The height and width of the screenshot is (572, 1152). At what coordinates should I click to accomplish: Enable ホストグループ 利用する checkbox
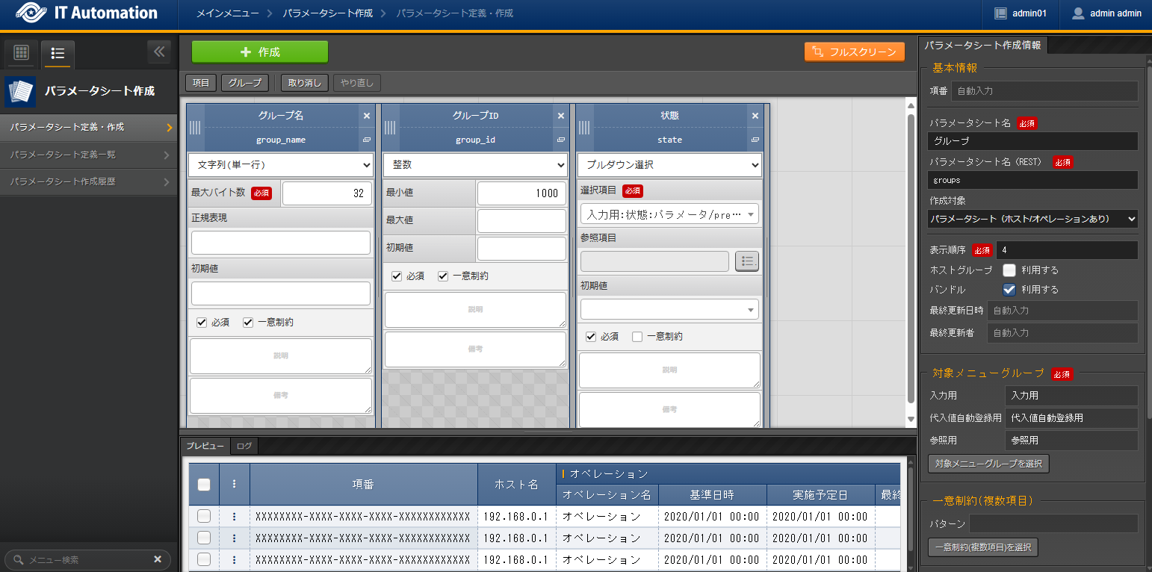(x=1009, y=270)
